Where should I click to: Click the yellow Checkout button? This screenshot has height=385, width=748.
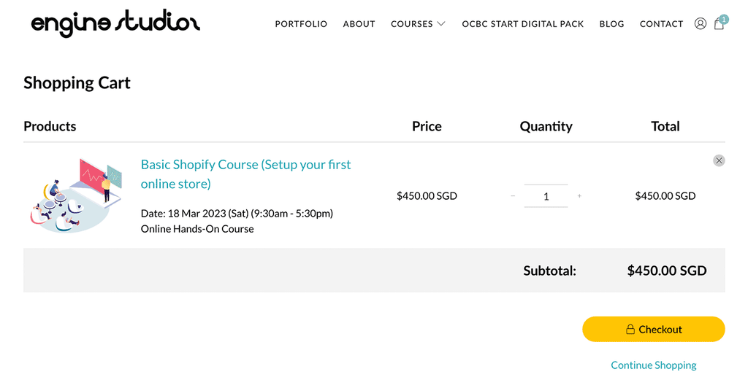pyautogui.click(x=653, y=330)
